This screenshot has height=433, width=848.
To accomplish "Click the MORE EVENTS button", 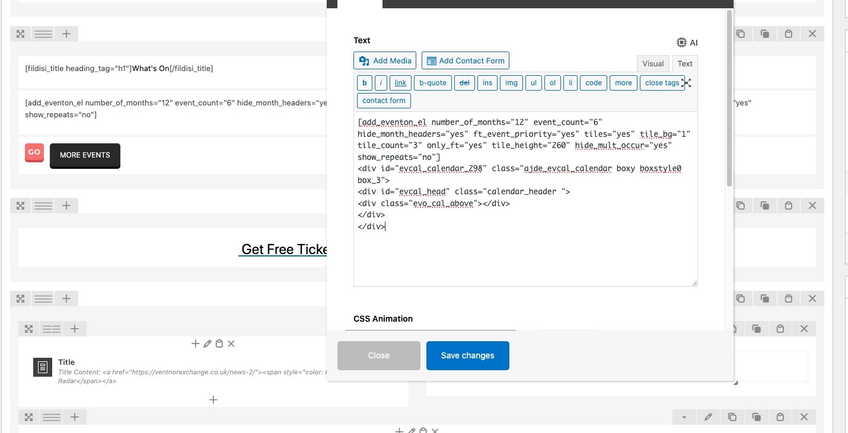I will pos(85,155).
